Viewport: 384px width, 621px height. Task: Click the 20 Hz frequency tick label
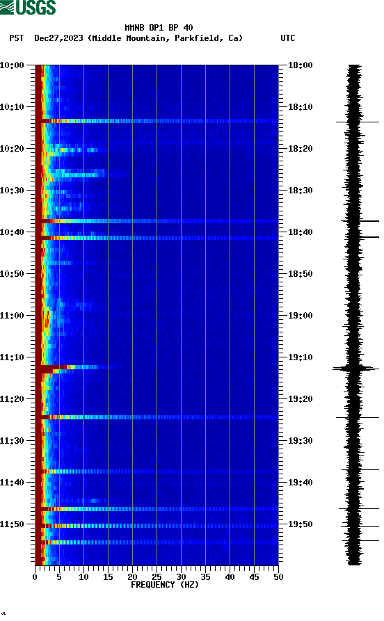[132, 577]
